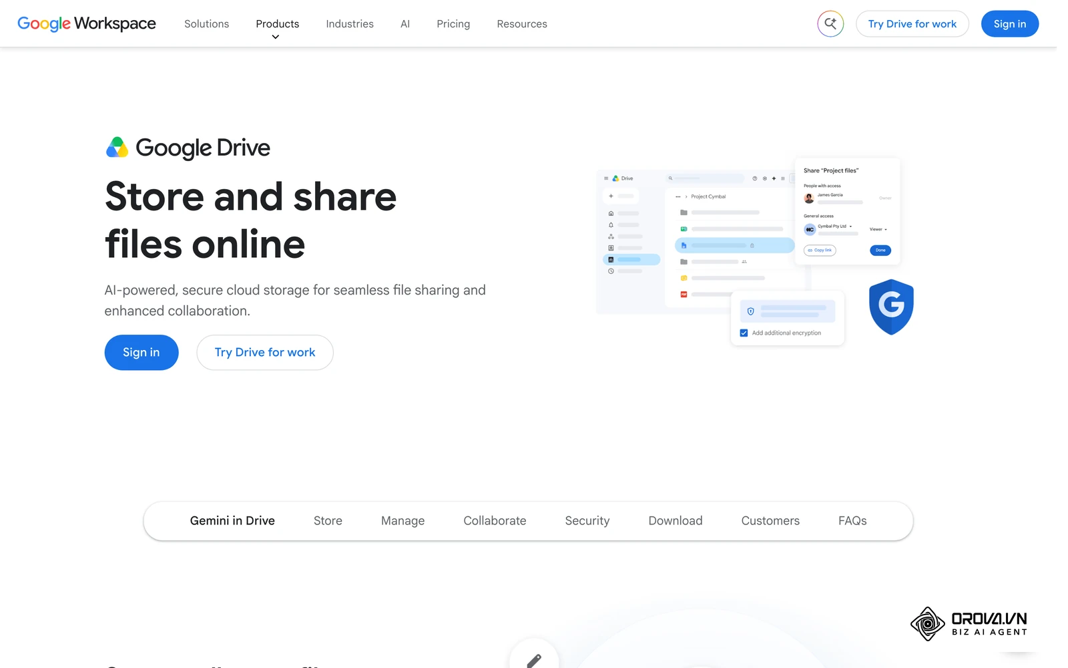Expand the Products dropdown menu
Image resolution: width=1068 pixels, height=668 pixels.
(277, 24)
